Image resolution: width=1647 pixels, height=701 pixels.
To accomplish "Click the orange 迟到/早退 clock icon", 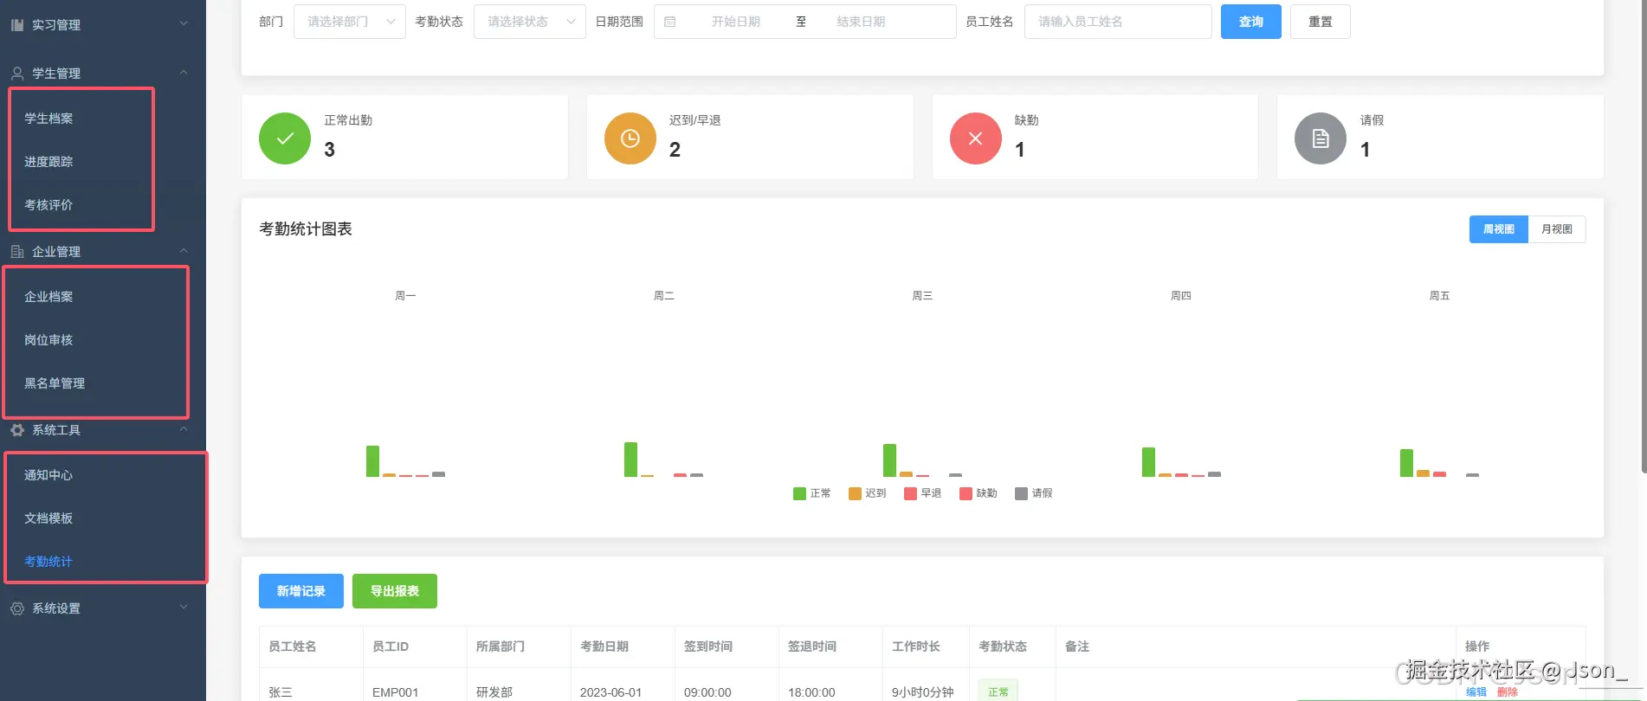I will coord(630,138).
